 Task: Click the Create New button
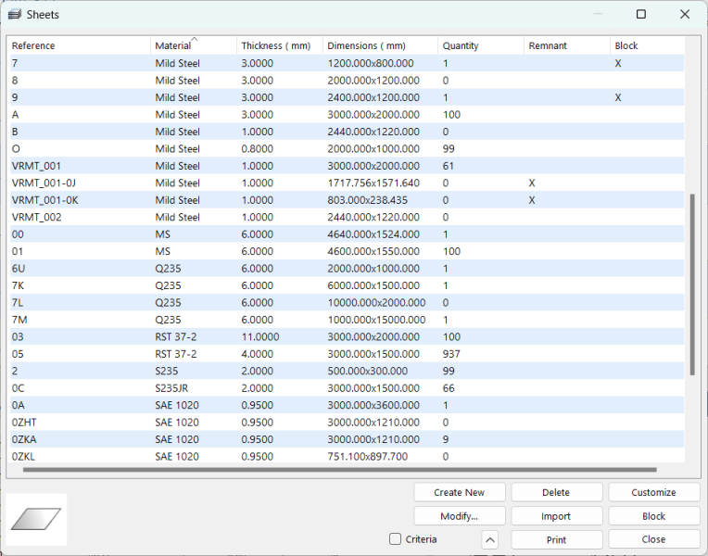[460, 492]
